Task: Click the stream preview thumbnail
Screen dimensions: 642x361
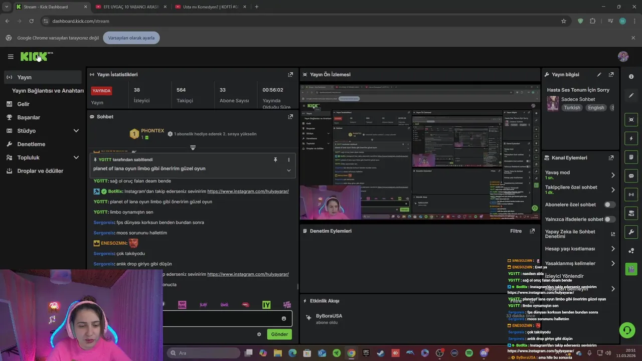Action: click(420, 152)
